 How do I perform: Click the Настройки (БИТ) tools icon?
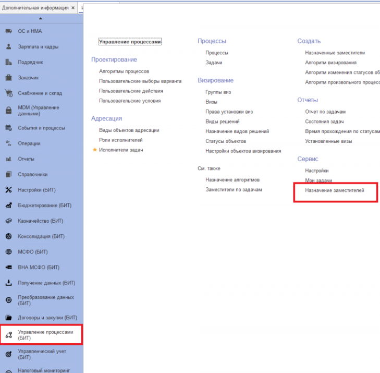coord(9,190)
